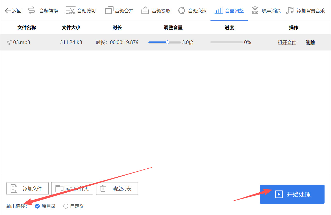
Task: Open the 噪声消除 tab
Action: [266, 11]
